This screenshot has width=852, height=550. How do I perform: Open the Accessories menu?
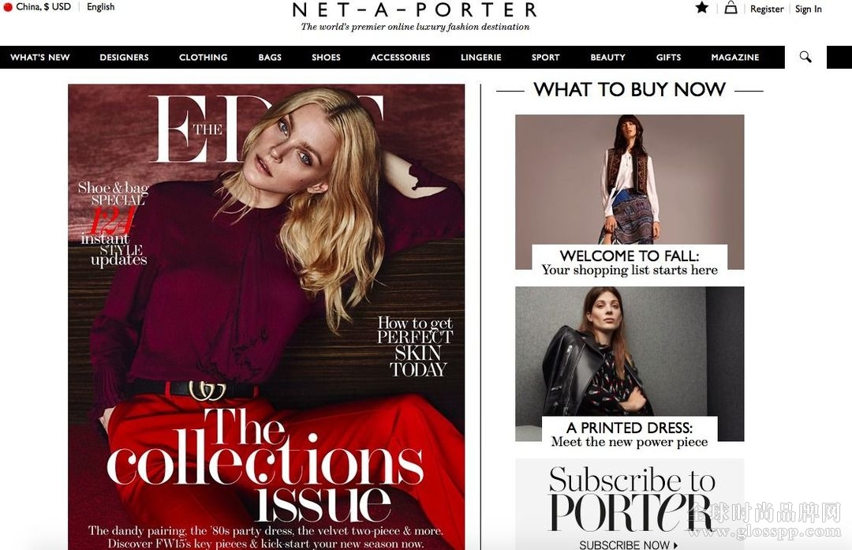coord(401,57)
